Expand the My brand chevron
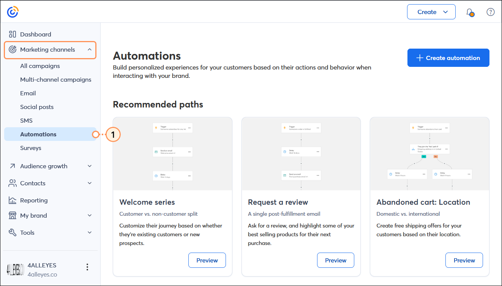This screenshot has height=286, width=502. [x=90, y=216]
